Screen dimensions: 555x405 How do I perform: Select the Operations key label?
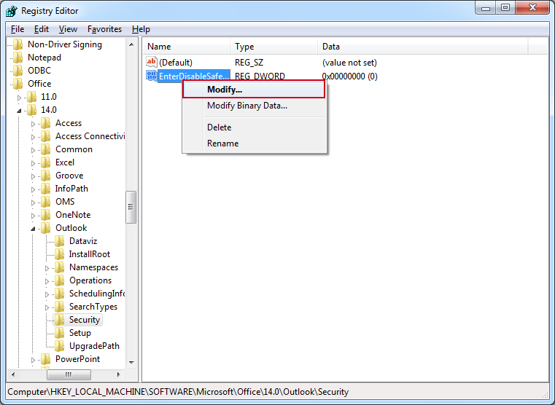point(90,280)
